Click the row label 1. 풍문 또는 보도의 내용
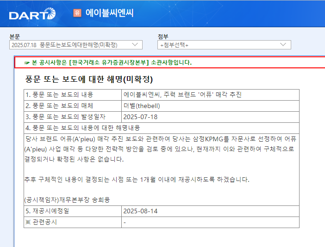This screenshot has height=247, width=325. [59, 95]
